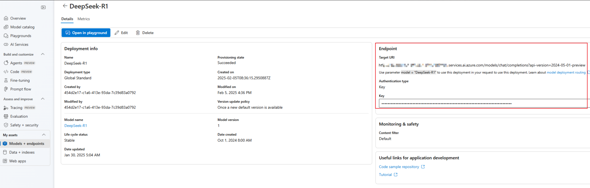The width and height of the screenshot is (590, 188).
Task: Click the Overview home icon
Action: click(6, 18)
